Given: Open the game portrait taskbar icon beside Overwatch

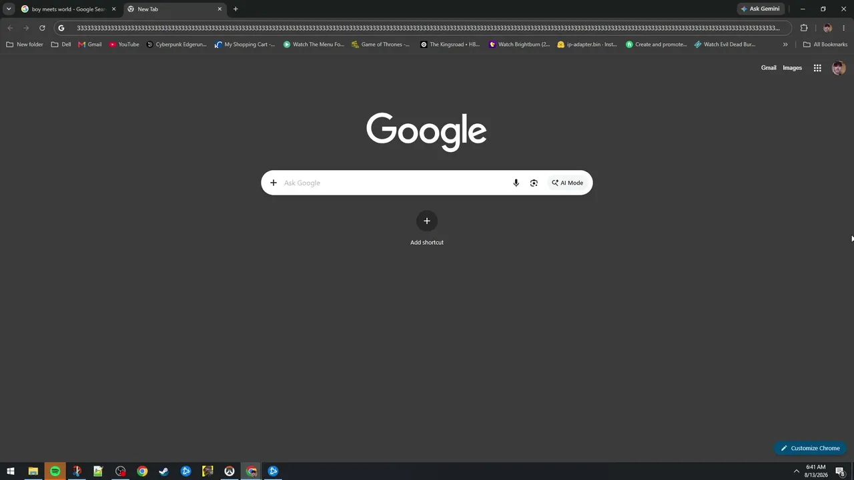Looking at the screenshot, I should coord(207,471).
